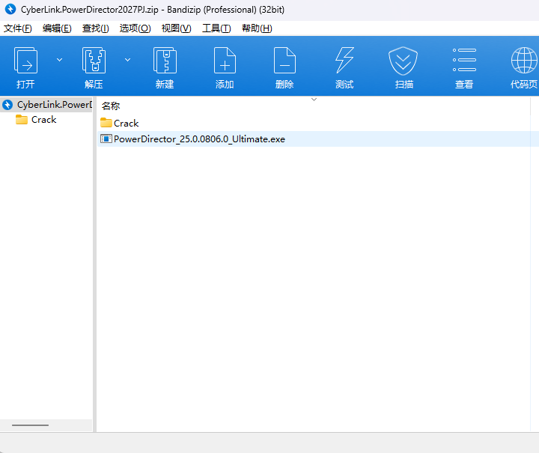Open the 工具(T) menu
Image resolution: width=539 pixels, height=453 pixels.
click(x=216, y=28)
